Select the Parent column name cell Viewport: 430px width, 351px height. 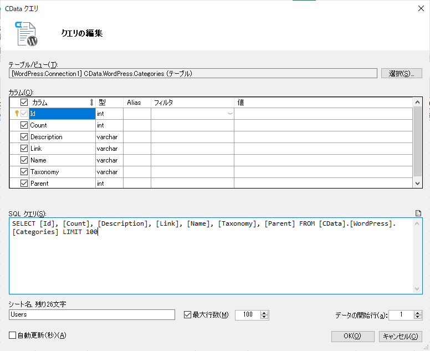click(62, 183)
